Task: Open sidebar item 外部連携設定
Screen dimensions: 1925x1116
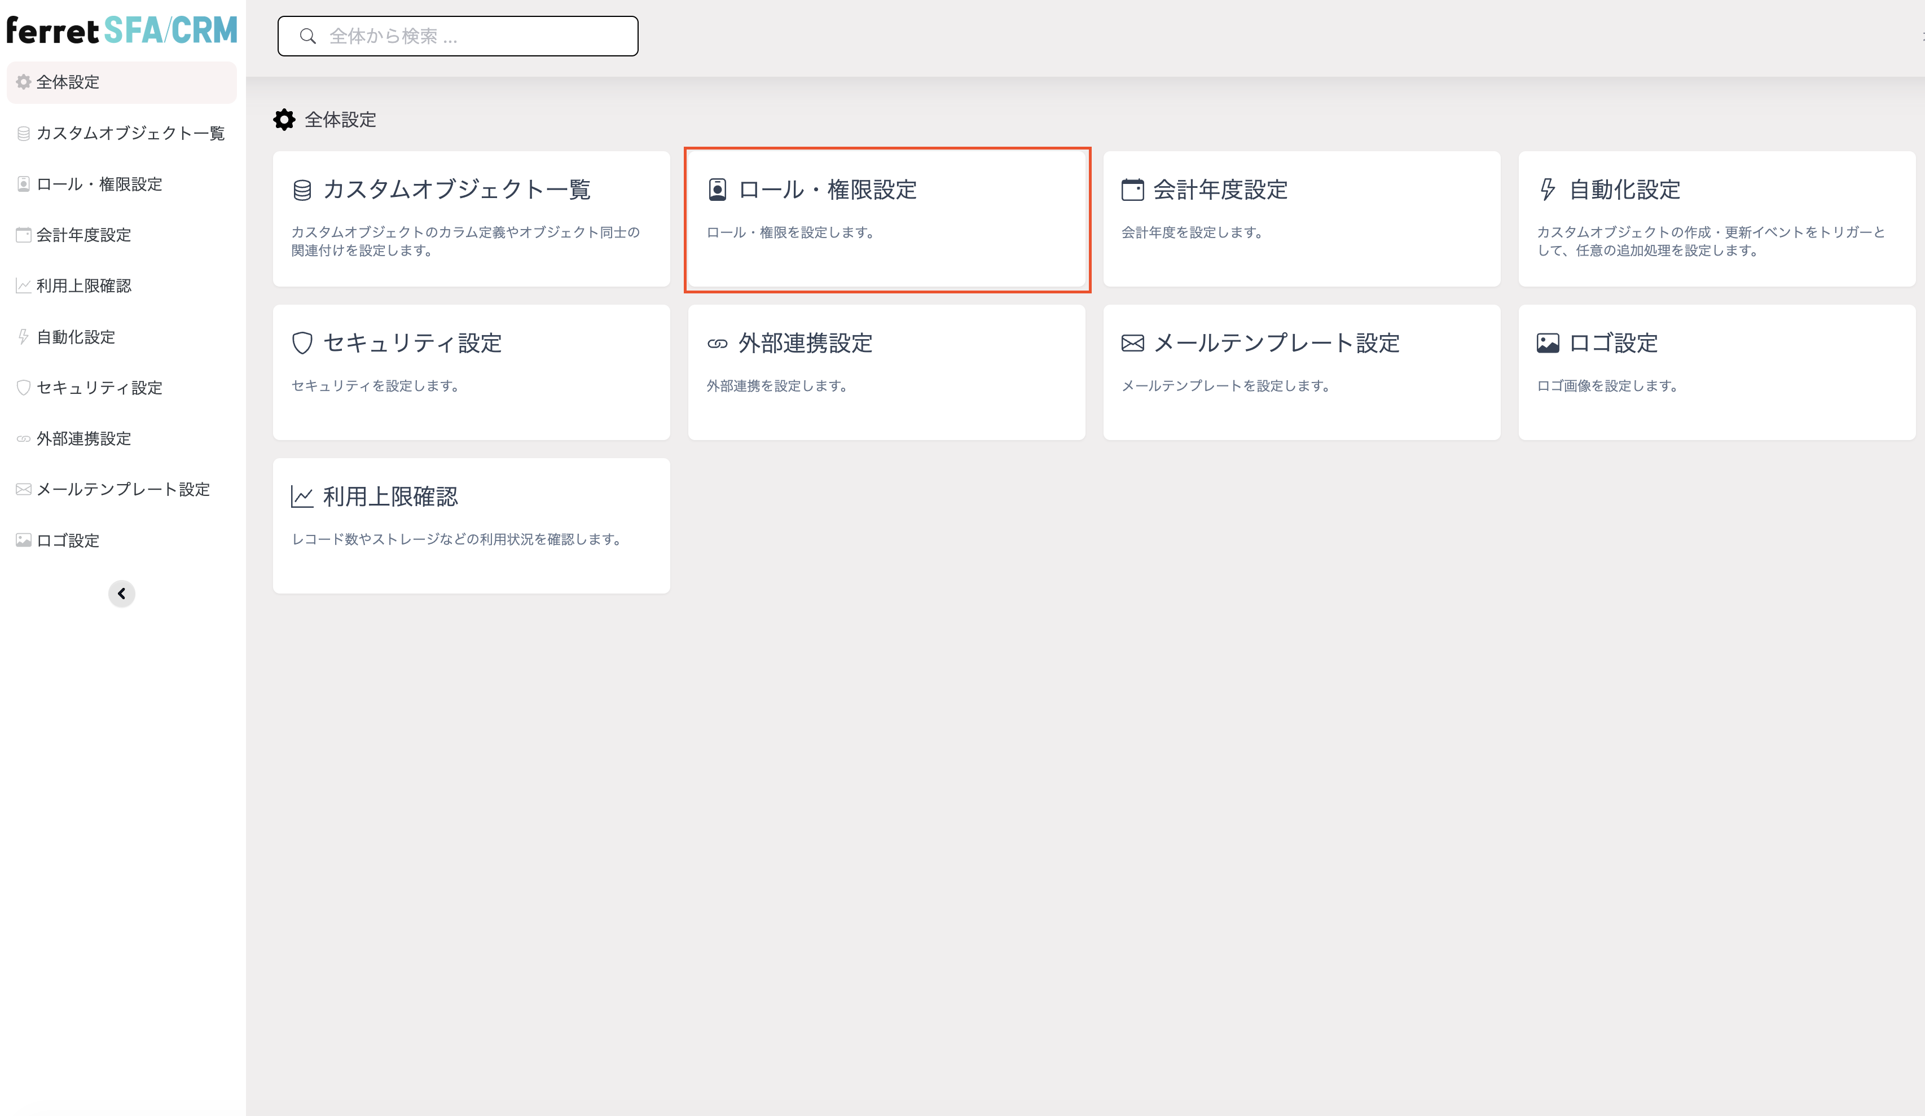Action: [x=121, y=438]
